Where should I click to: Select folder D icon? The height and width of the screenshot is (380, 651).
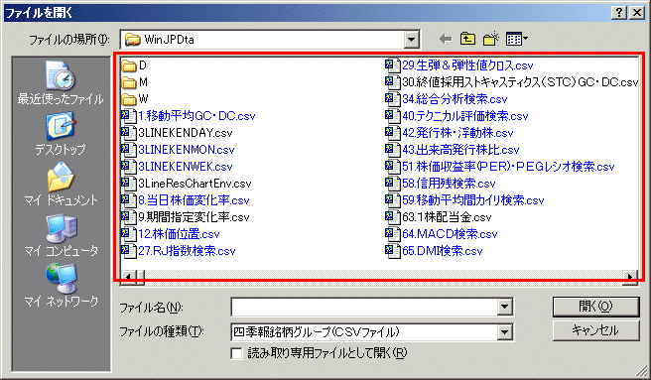129,65
